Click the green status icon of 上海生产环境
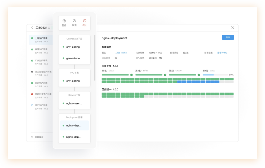This screenshot has height=168, width=265. 32,38
